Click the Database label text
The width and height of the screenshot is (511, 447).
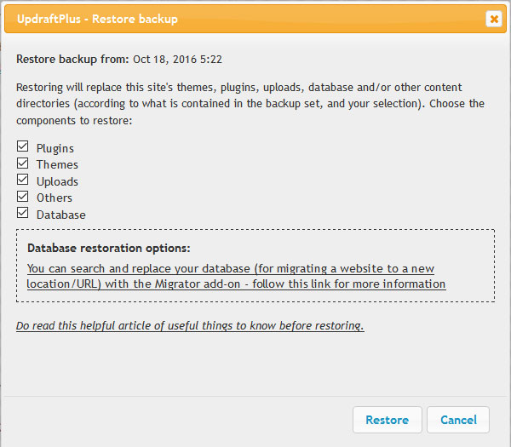click(60, 215)
